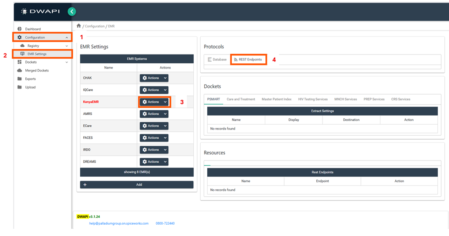
Task: Click gear icon in IQCare Actions button
Action: click(144, 90)
